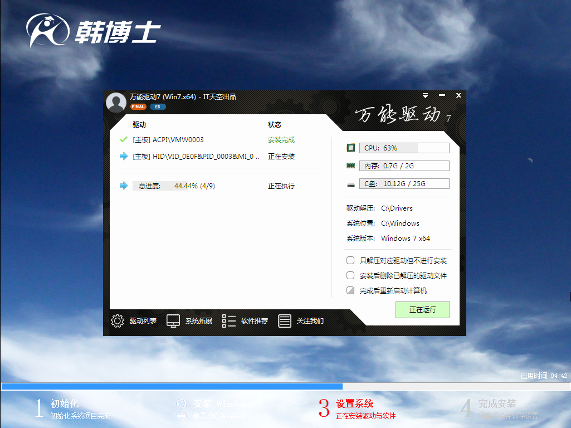Open the title bar drop-down arrow menu

point(425,95)
